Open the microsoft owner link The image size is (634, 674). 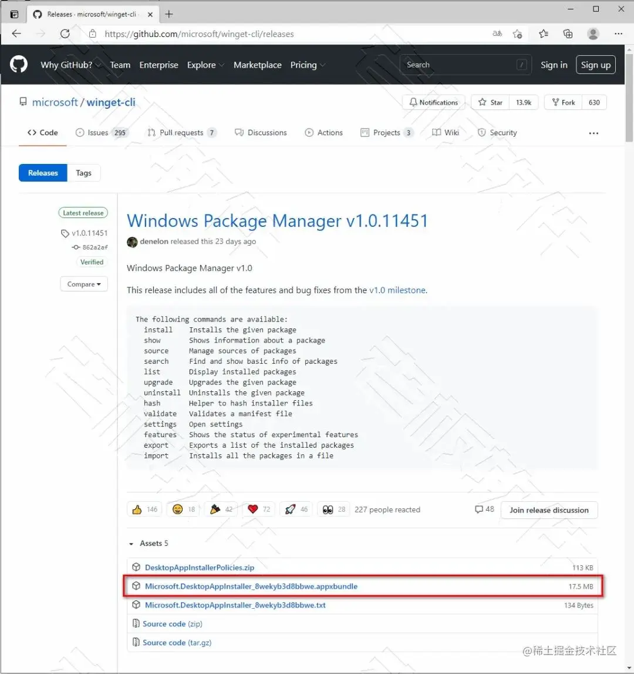pyautogui.click(x=55, y=102)
